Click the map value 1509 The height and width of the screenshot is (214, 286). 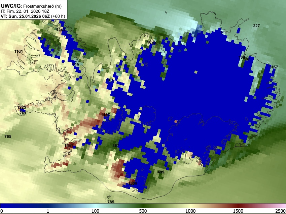[x=133, y=183]
